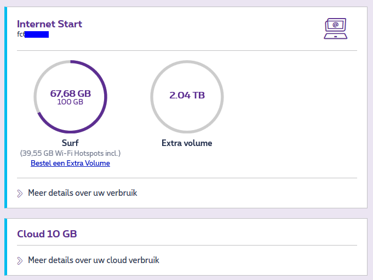Click the laptop email icon
This screenshot has width=373, height=280.
(x=335, y=28)
